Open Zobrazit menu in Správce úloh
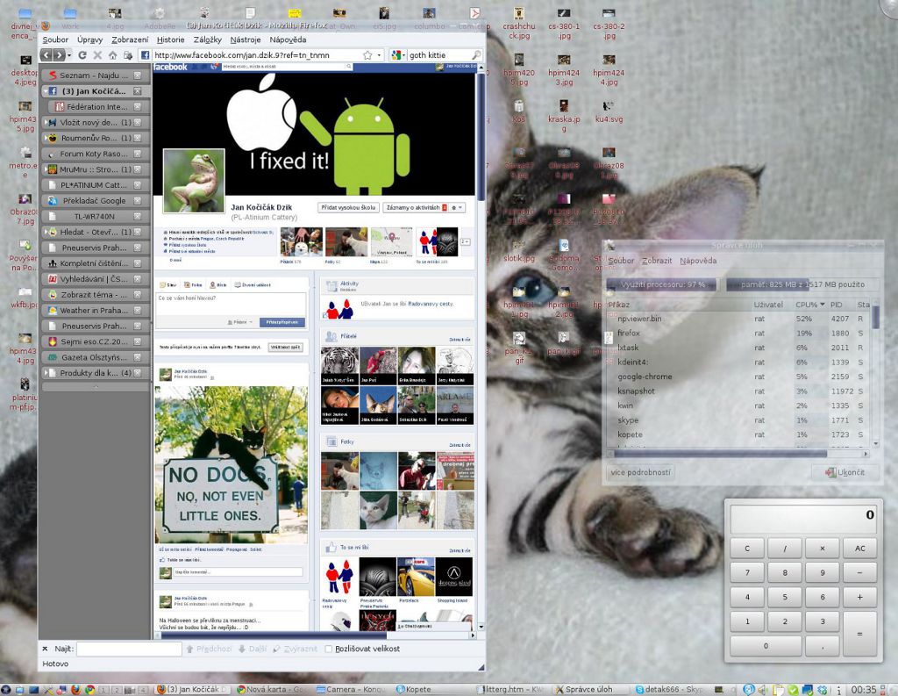Viewport: 898px width, 696px height. [x=657, y=261]
